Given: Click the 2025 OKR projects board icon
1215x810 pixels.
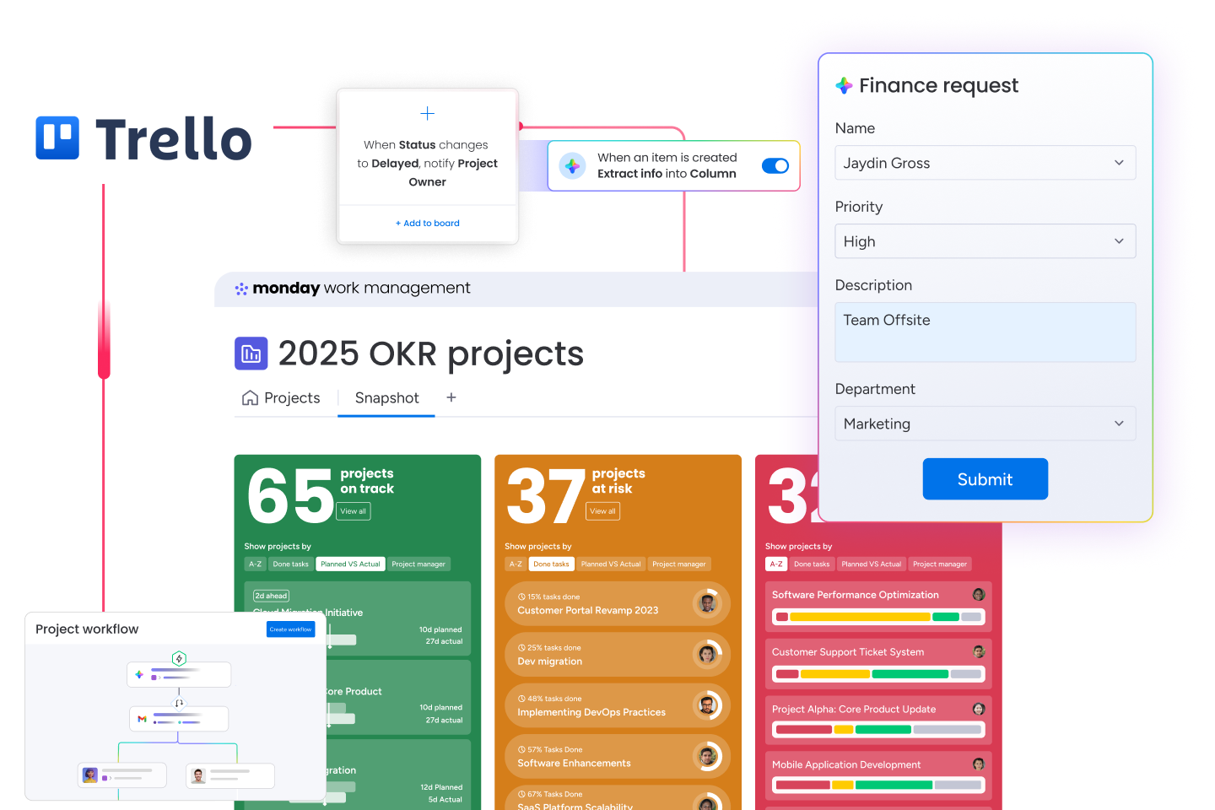Looking at the screenshot, I should click(251, 354).
